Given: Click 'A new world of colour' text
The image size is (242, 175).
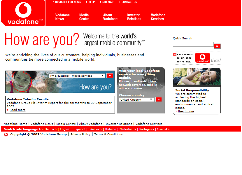Looking at the screenshot, I should [x=185, y=58].
